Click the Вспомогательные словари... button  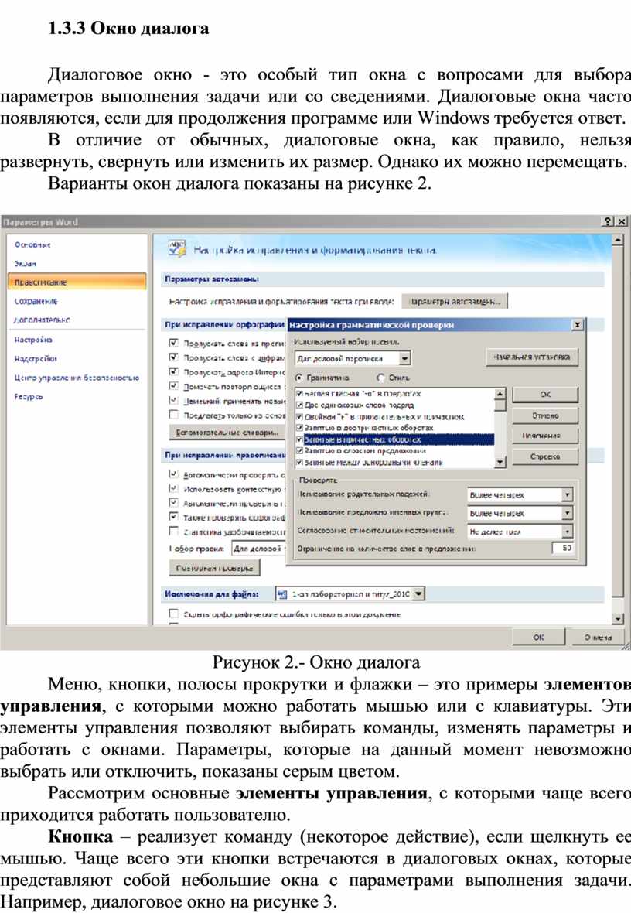tap(227, 432)
